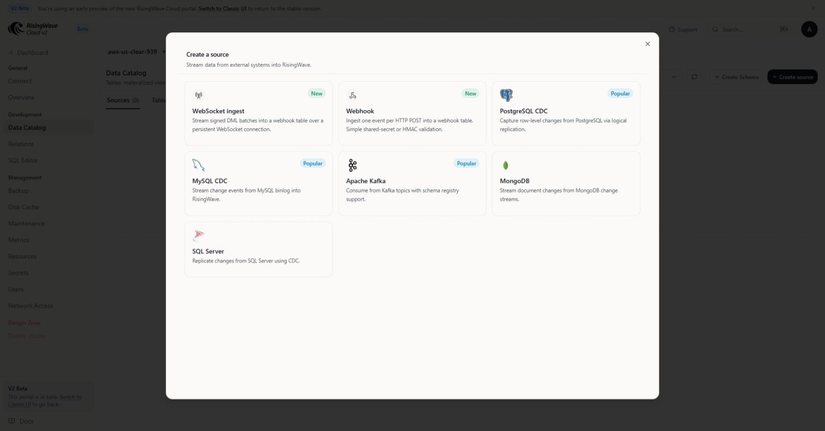Open Maintenance in the sidebar
Screen dimensions: 825x431
26,224
